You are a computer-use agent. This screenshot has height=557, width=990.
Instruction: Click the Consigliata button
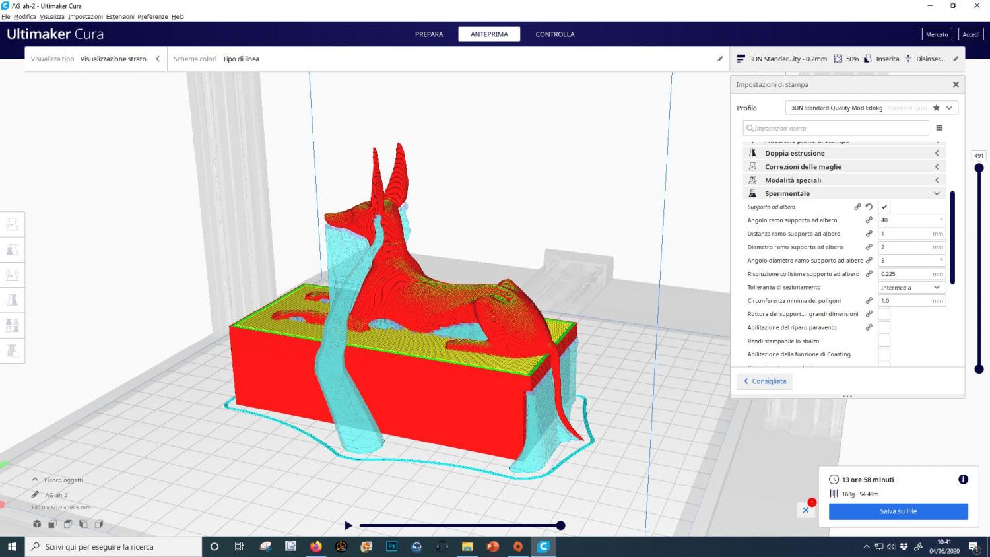point(765,381)
